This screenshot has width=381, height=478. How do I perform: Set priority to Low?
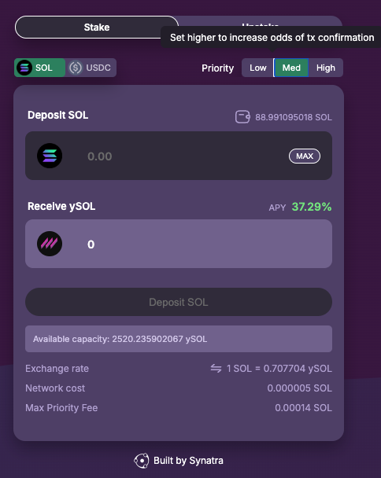(x=258, y=68)
